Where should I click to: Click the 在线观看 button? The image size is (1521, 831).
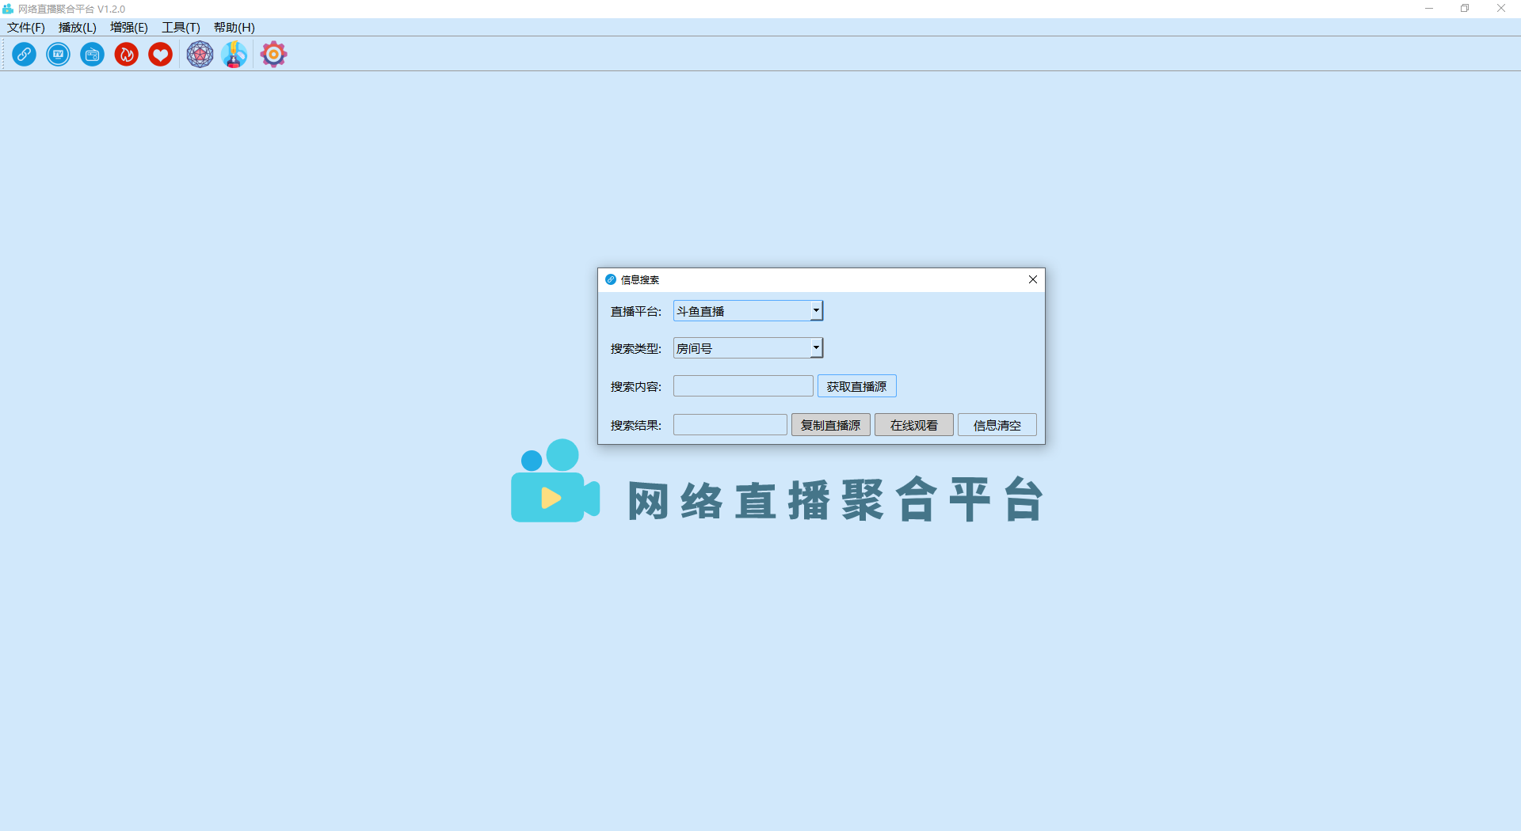(x=913, y=425)
